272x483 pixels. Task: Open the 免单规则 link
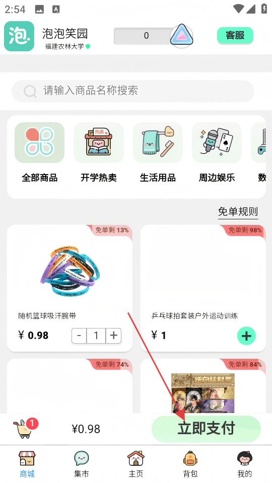click(x=238, y=212)
